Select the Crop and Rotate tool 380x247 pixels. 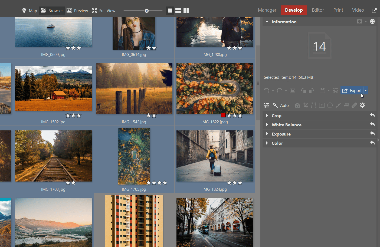point(306,105)
